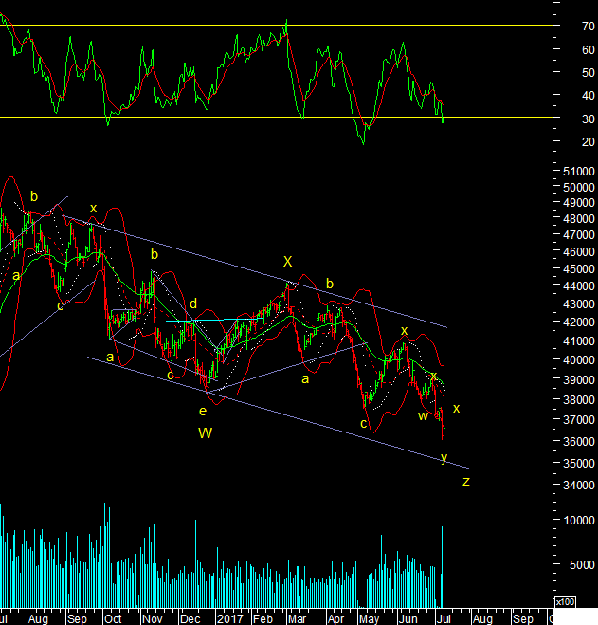Click the cyan horizontal line on chart
The image size is (598, 625).
click(x=214, y=320)
